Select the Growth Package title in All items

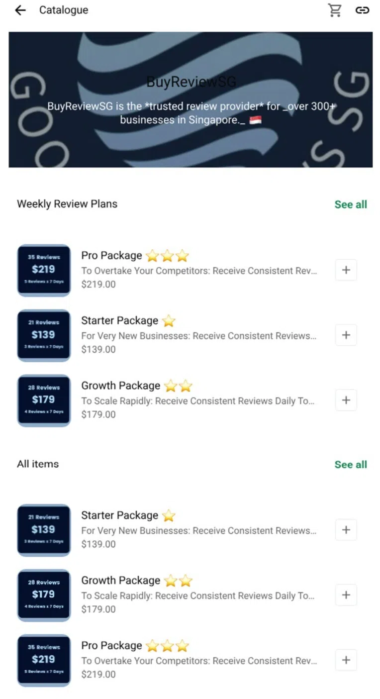point(120,581)
